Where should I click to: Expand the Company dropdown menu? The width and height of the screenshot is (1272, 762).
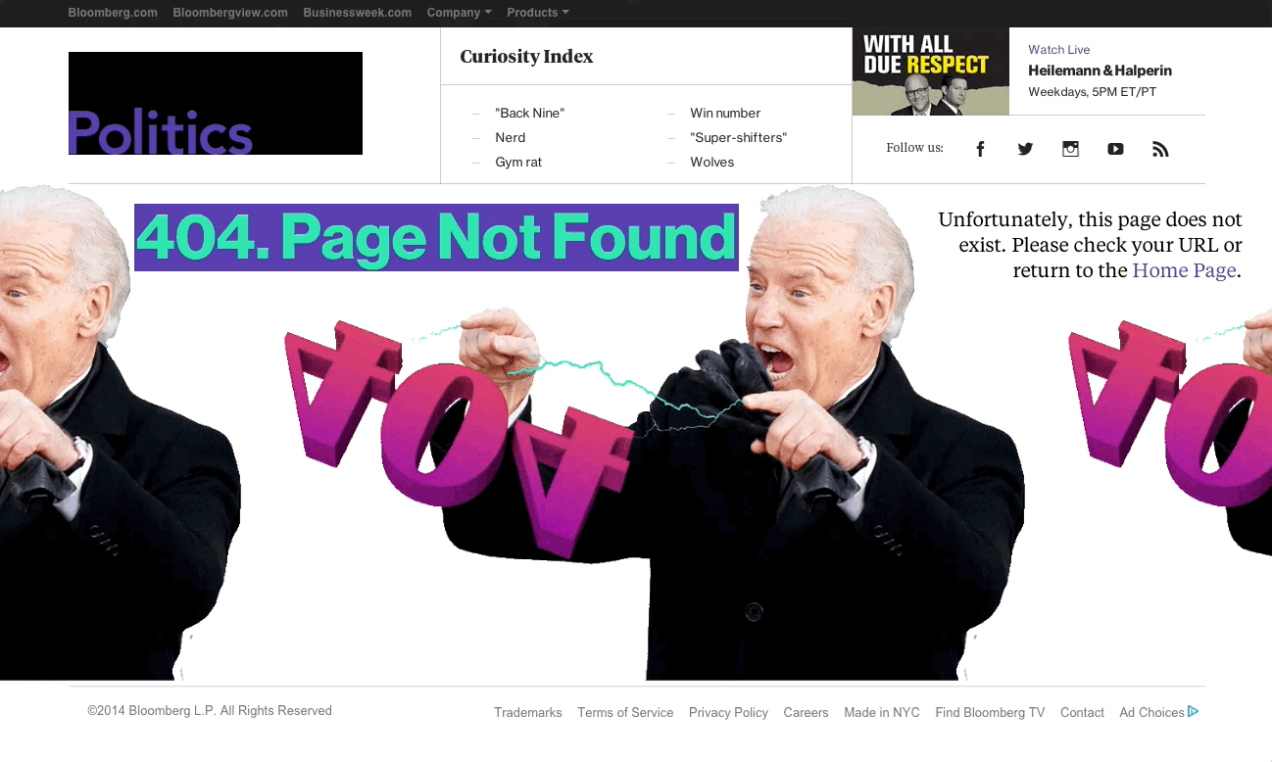click(x=459, y=13)
